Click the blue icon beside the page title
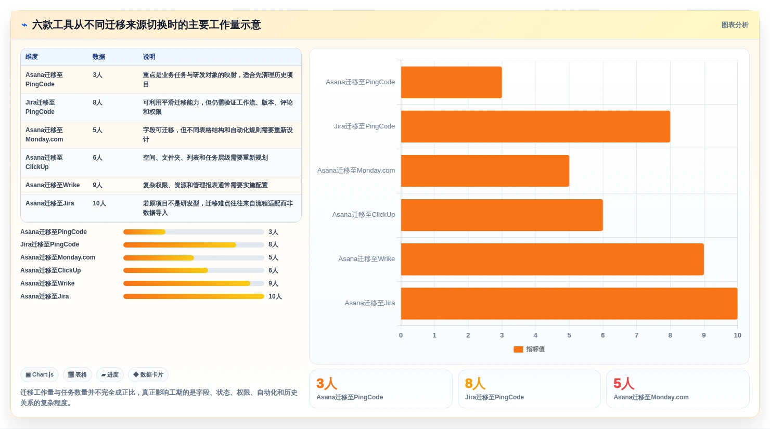 24,25
